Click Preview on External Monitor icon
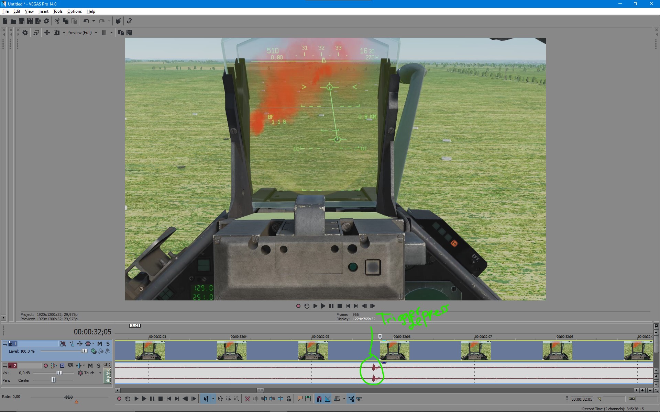Image resolution: width=660 pixels, height=412 pixels. 36,33
